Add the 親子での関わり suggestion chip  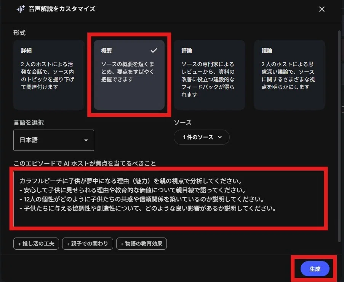pos(88,244)
